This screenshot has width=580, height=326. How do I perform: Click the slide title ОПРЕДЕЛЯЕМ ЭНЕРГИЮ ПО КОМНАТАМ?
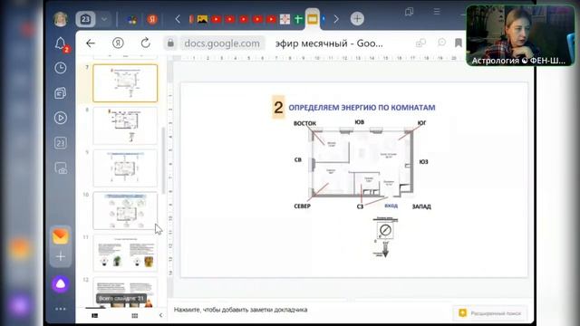tap(362, 108)
